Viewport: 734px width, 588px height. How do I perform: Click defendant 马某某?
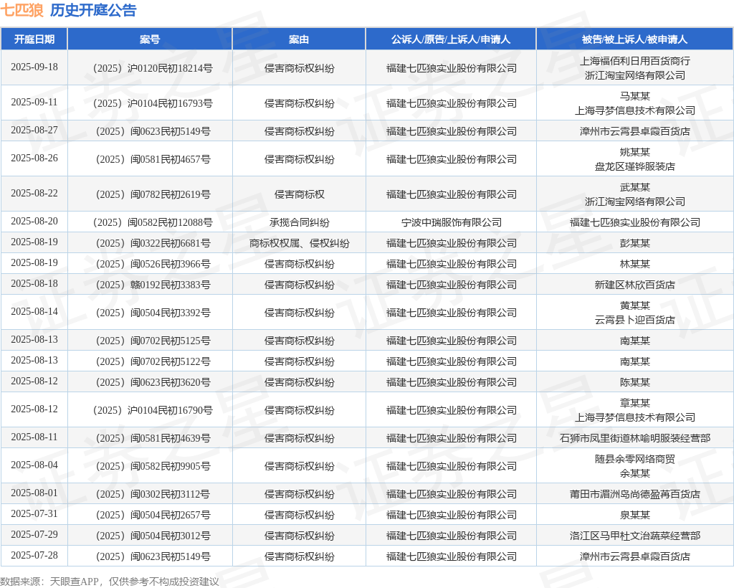[635, 96]
